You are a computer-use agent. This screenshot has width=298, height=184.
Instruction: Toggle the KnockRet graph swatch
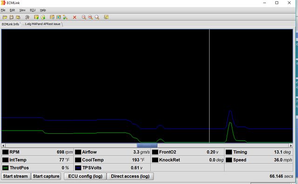coord(155,160)
